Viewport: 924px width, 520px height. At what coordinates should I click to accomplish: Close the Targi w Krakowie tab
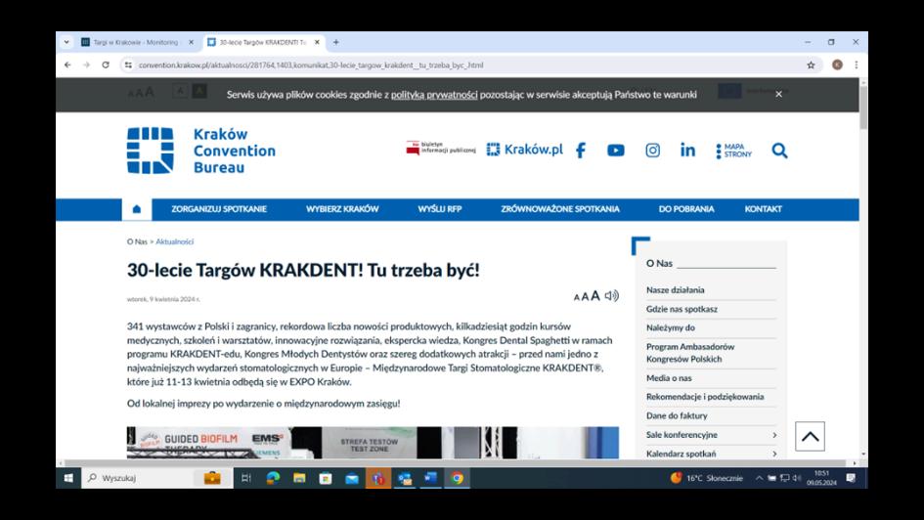(x=191, y=42)
